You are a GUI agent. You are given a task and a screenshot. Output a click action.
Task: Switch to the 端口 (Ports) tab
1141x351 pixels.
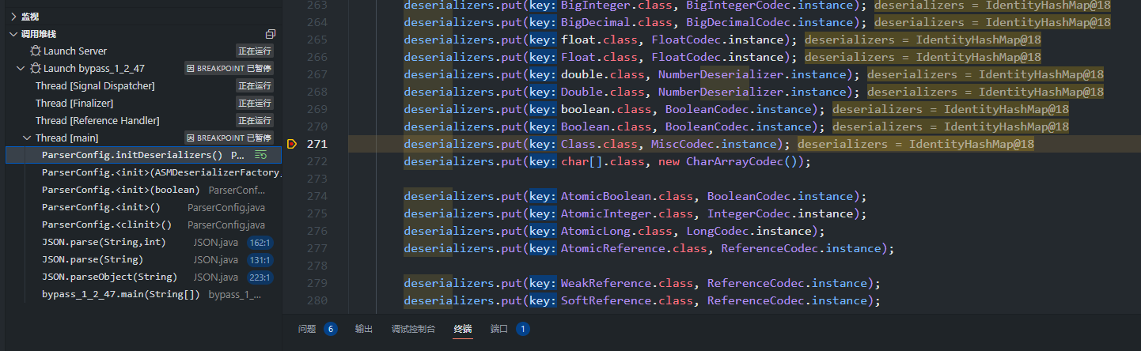(499, 329)
